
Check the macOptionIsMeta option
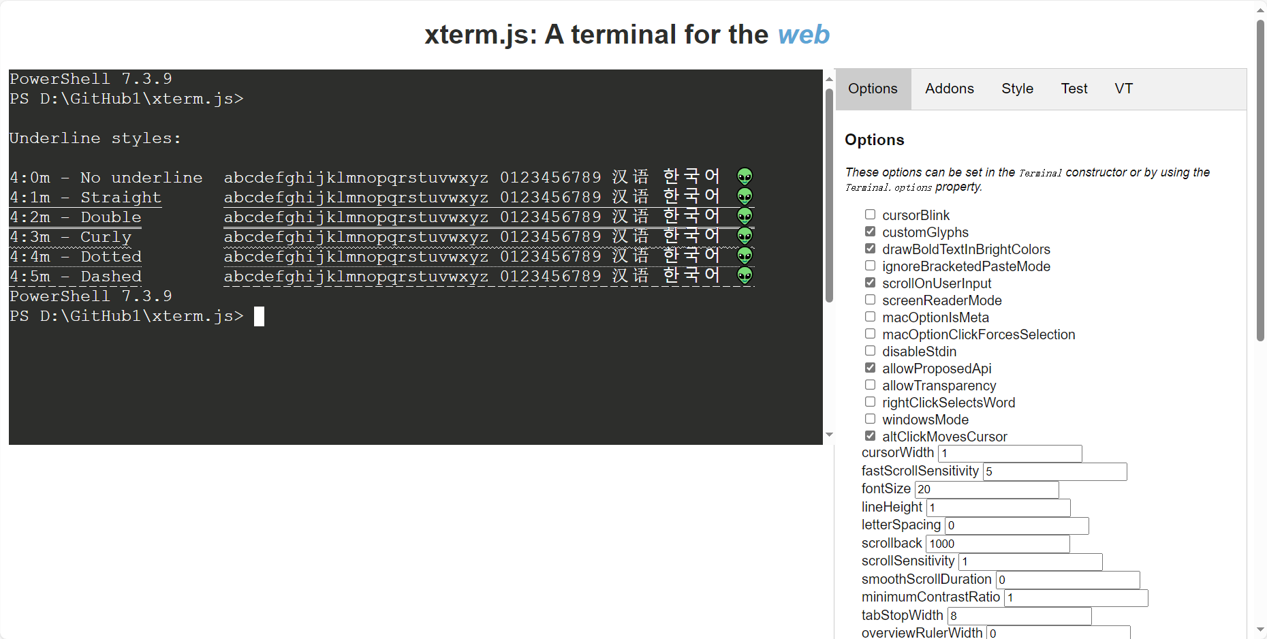pyautogui.click(x=870, y=316)
